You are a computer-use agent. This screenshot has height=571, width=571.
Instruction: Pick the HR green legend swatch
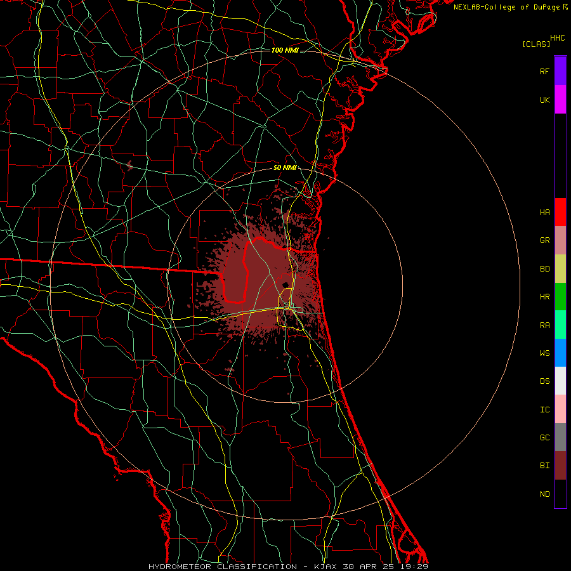(x=560, y=297)
